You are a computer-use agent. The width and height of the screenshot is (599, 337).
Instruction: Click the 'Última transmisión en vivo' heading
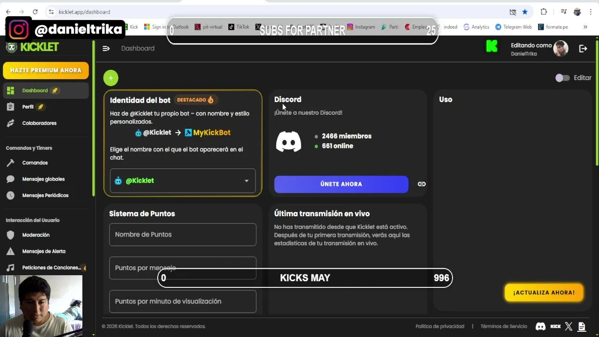[322, 213]
